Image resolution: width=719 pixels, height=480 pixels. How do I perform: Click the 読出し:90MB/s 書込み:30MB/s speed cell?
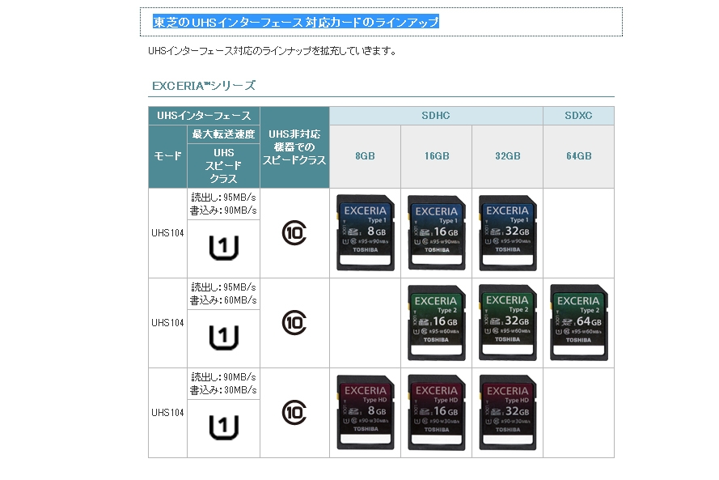[224, 384]
